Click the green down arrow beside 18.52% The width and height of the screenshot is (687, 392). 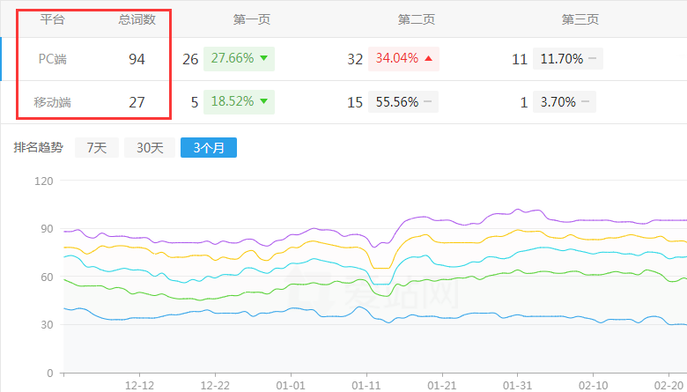(x=262, y=102)
